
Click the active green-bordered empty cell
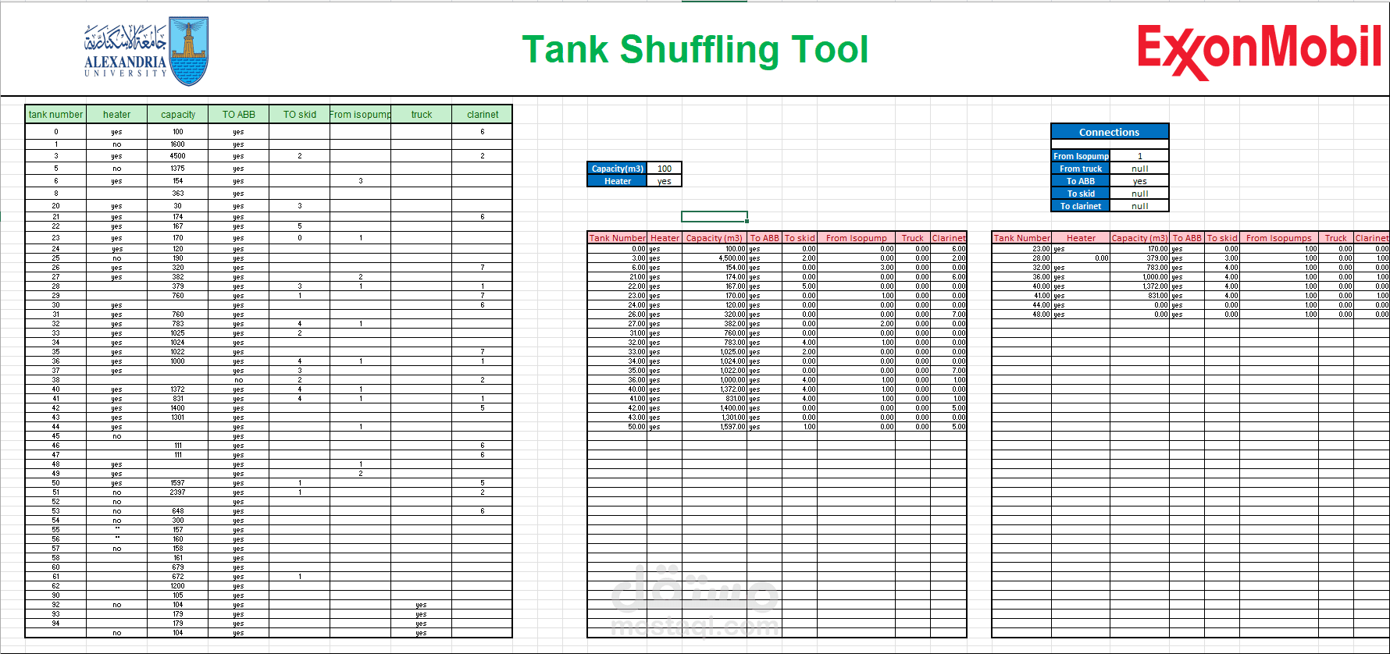pyautogui.click(x=714, y=216)
